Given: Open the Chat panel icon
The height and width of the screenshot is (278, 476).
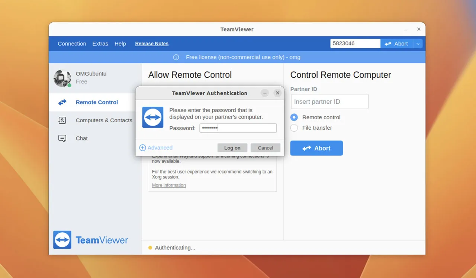Looking at the screenshot, I should [x=62, y=138].
